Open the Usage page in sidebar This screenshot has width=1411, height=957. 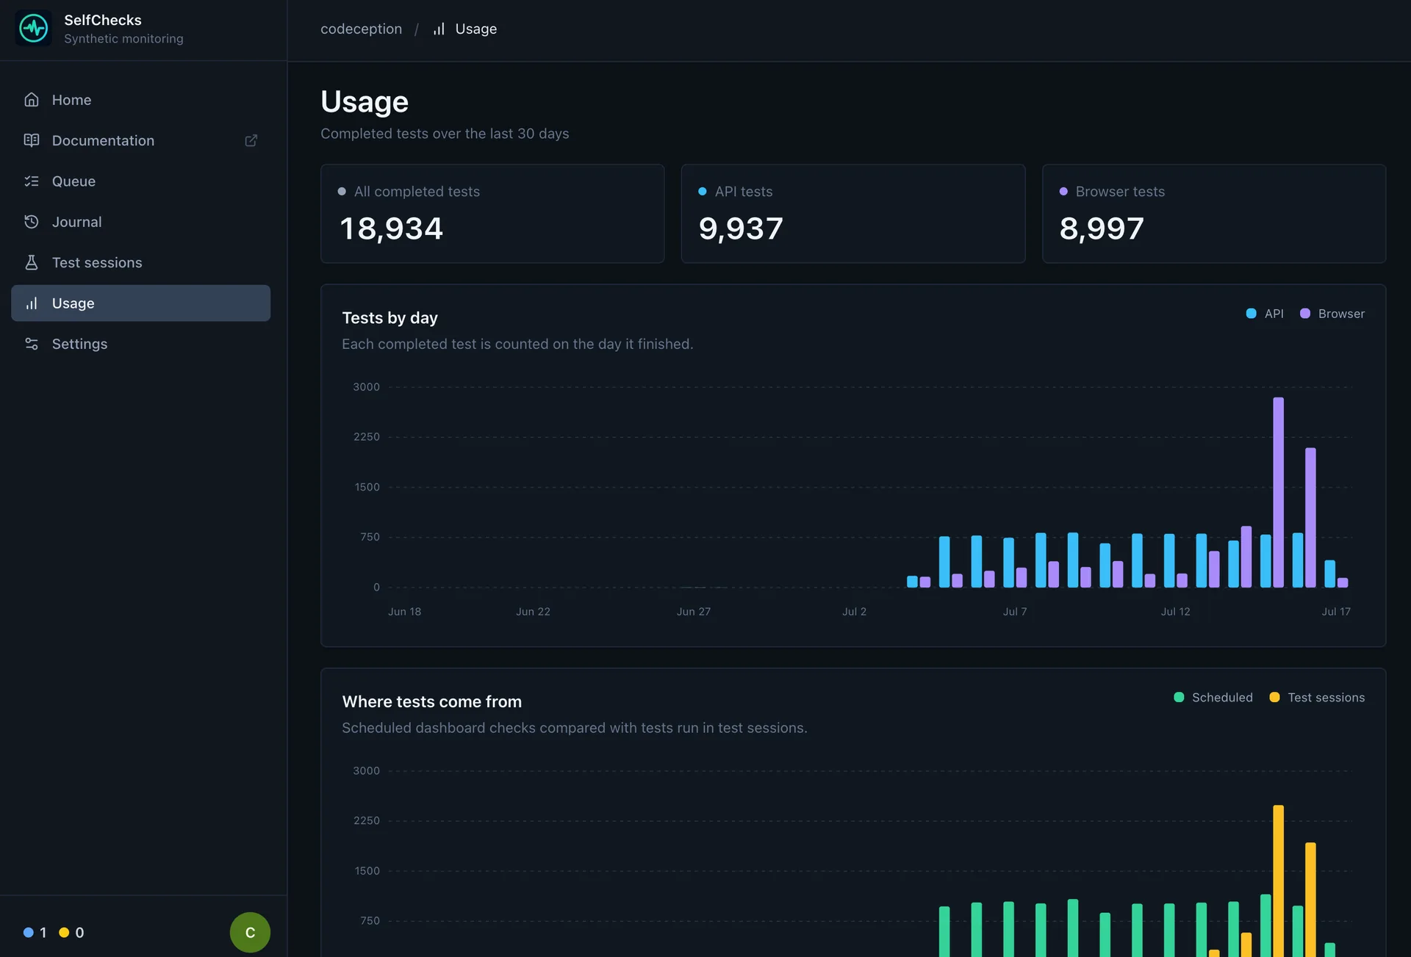(x=141, y=303)
